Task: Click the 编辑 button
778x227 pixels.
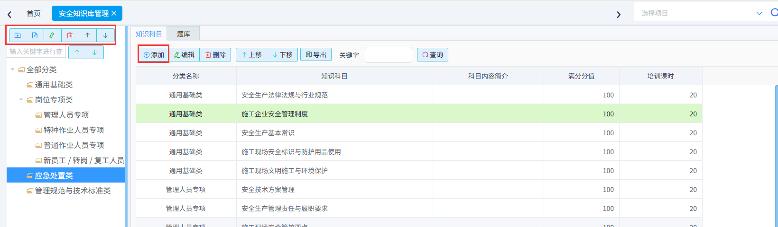Action: tap(185, 55)
